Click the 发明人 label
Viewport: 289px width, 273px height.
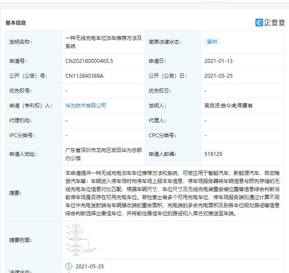click(157, 105)
